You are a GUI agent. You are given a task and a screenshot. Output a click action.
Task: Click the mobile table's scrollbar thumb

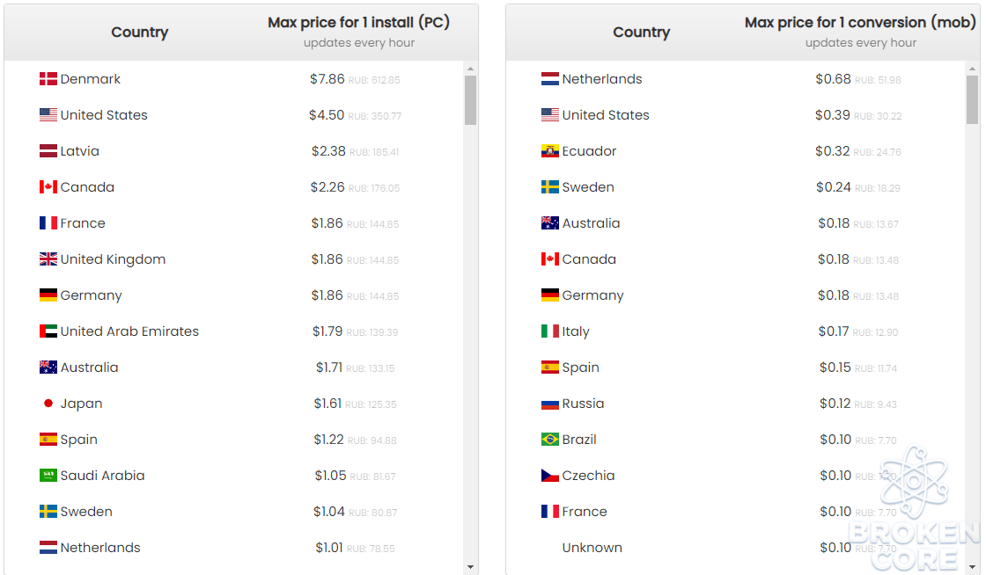coord(972,100)
